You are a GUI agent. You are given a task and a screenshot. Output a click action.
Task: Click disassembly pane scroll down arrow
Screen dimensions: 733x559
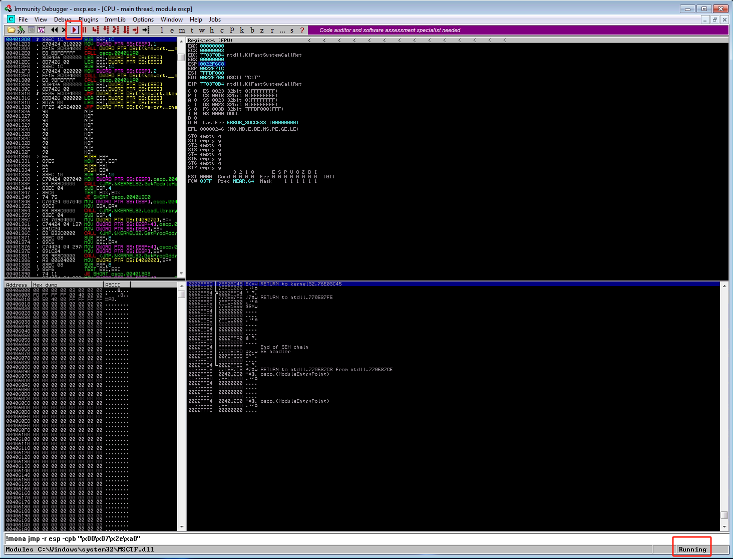181,273
